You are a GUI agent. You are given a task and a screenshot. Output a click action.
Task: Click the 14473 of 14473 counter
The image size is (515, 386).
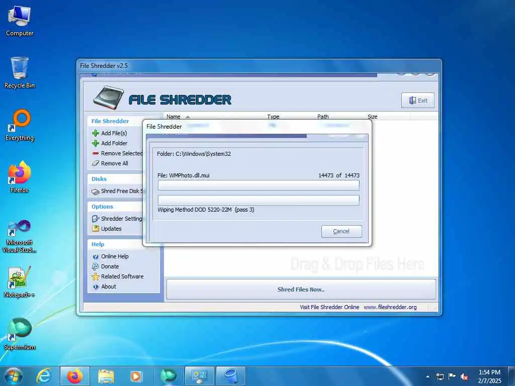tap(339, 175)
